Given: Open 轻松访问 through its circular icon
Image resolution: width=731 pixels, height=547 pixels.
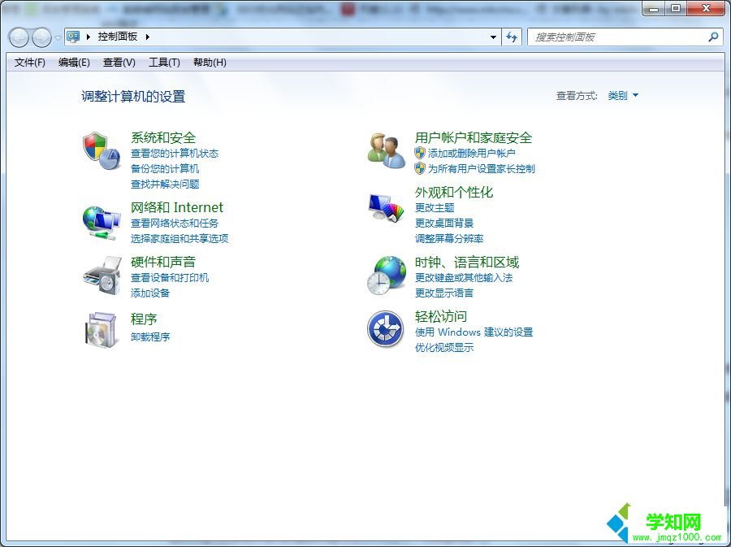Looking at the screenshot, I should pos(385,328).
